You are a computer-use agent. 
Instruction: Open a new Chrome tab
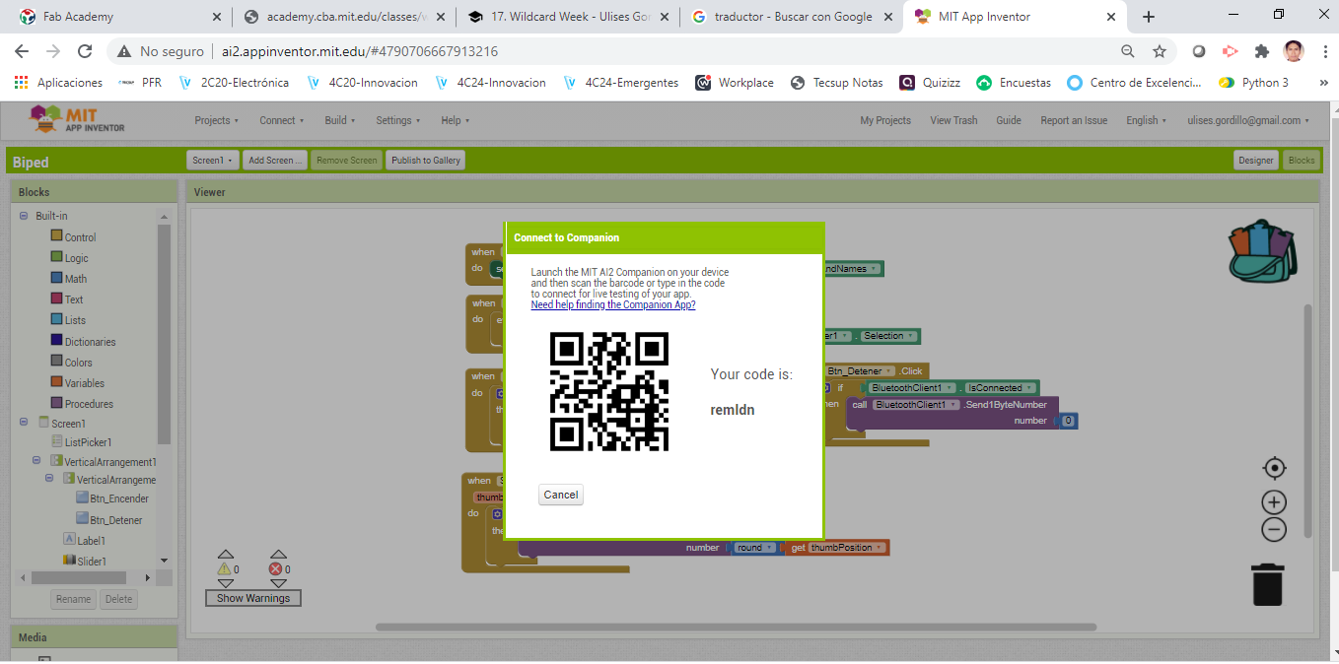tap(1149, 17)
